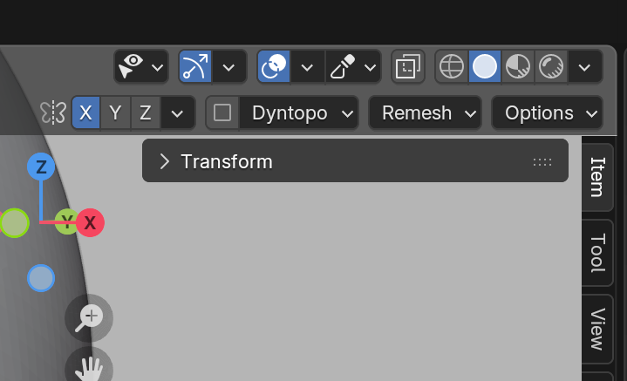Click the viewport object visibility eye icon

tap(133, 66)
